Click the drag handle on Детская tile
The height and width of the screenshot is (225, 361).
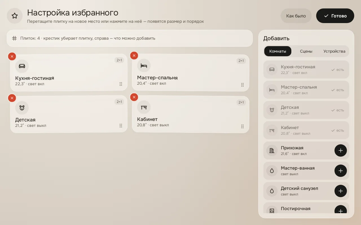coord(121,126)
